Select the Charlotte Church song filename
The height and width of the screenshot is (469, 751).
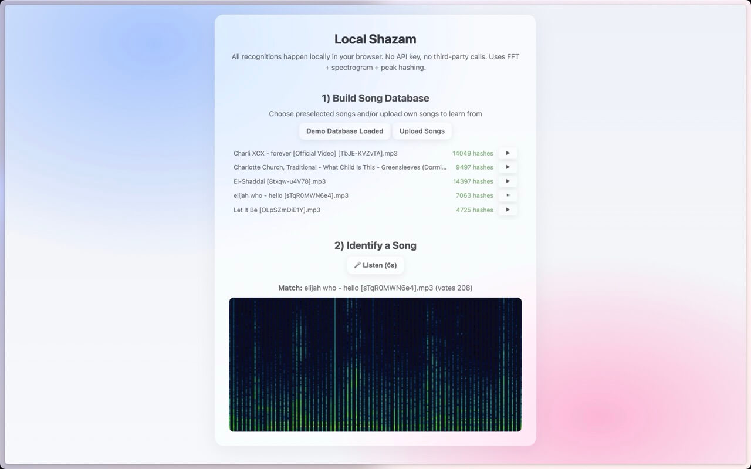point(340,167)
